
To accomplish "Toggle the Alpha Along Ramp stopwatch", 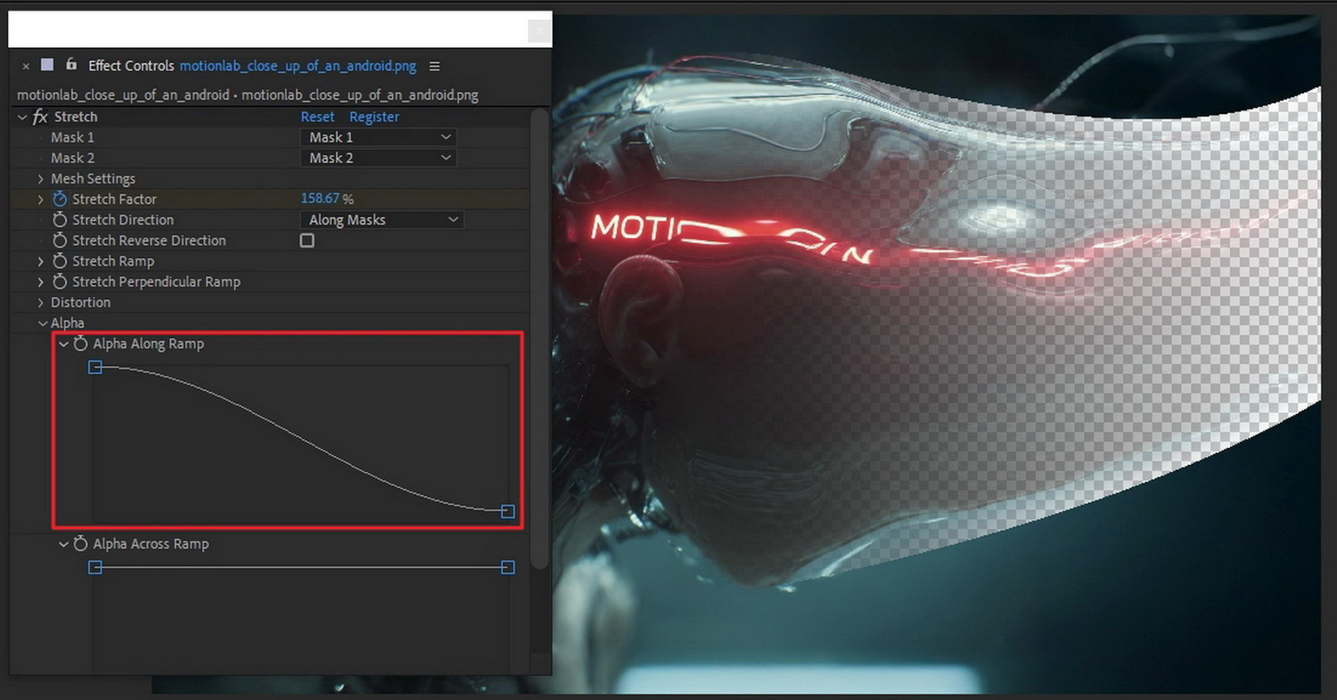I will tap(80, 343).
